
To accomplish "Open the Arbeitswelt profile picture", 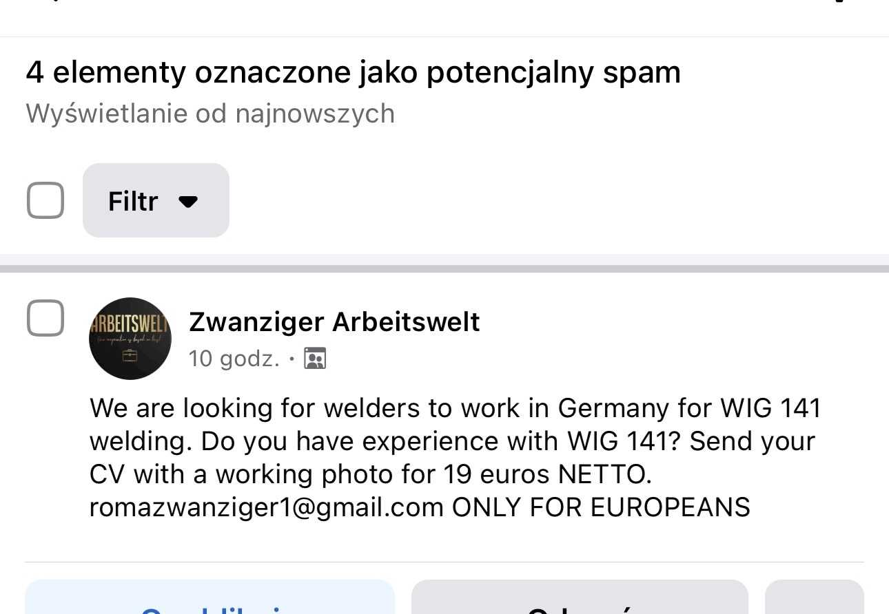I will click(x=130, y=338).
